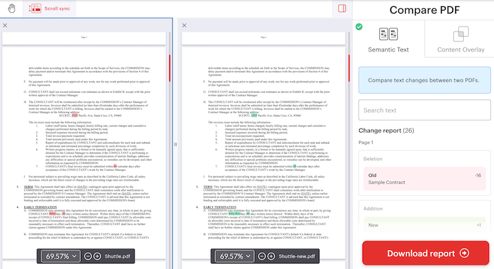Zoom in on Shuttle.pdf

point(98,257)
